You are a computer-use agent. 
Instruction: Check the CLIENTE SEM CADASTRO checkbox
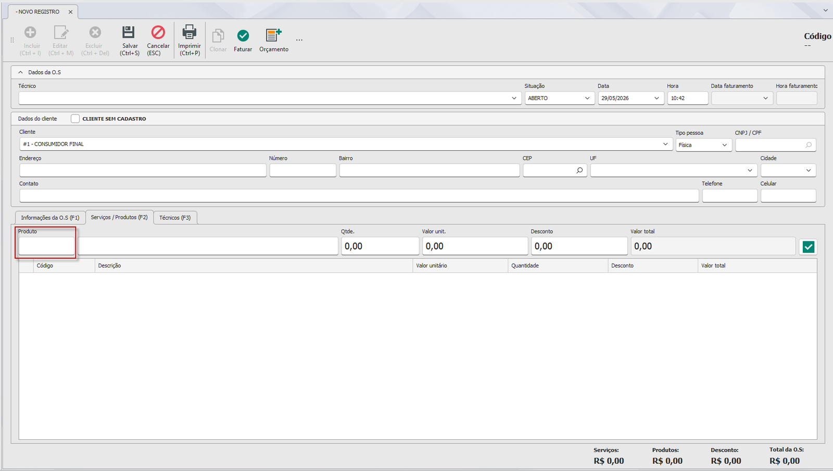click(75, 119)
